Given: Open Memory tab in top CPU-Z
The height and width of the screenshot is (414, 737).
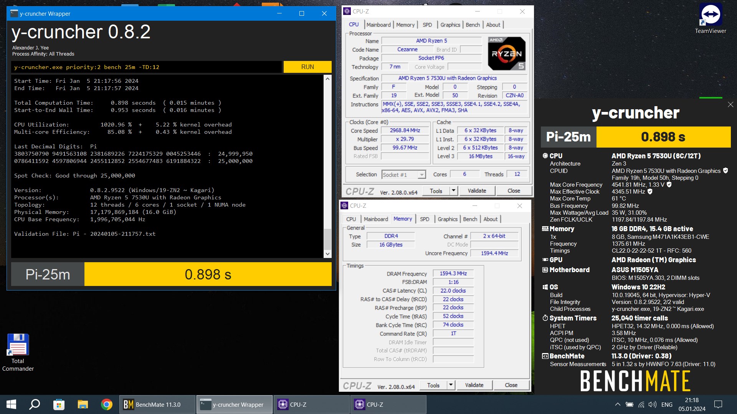Looking at the screenshot, I should point(405,25).
